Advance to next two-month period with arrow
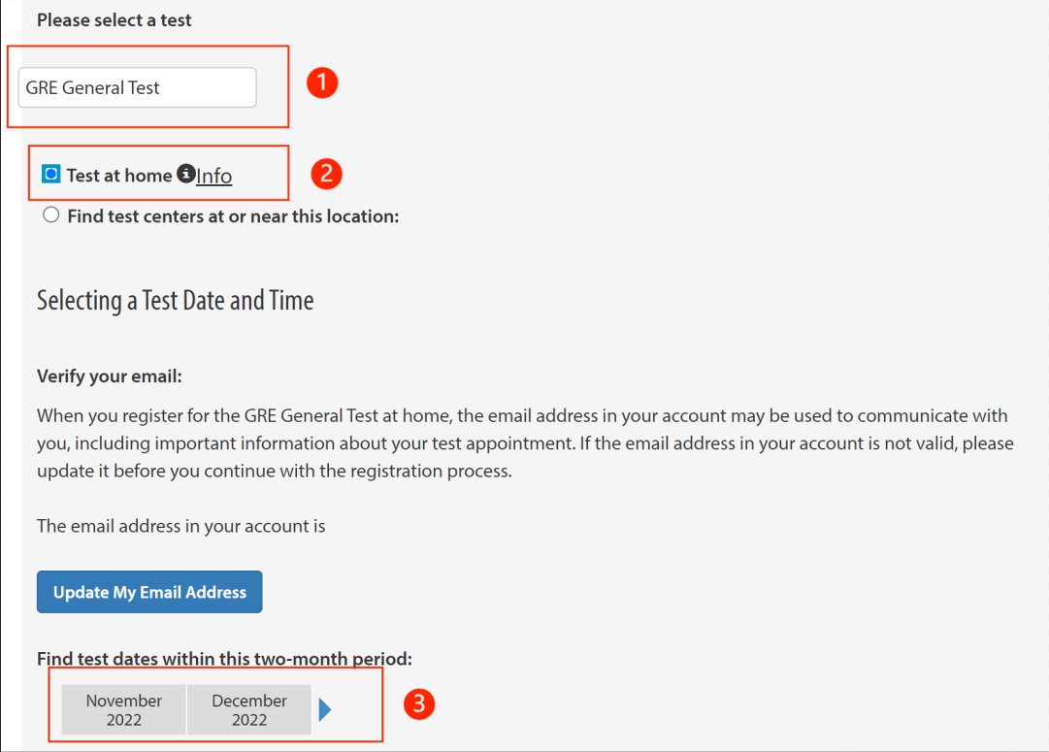Image resolution: width=1049 pixels, height=752 pixels. pos(325,710)
